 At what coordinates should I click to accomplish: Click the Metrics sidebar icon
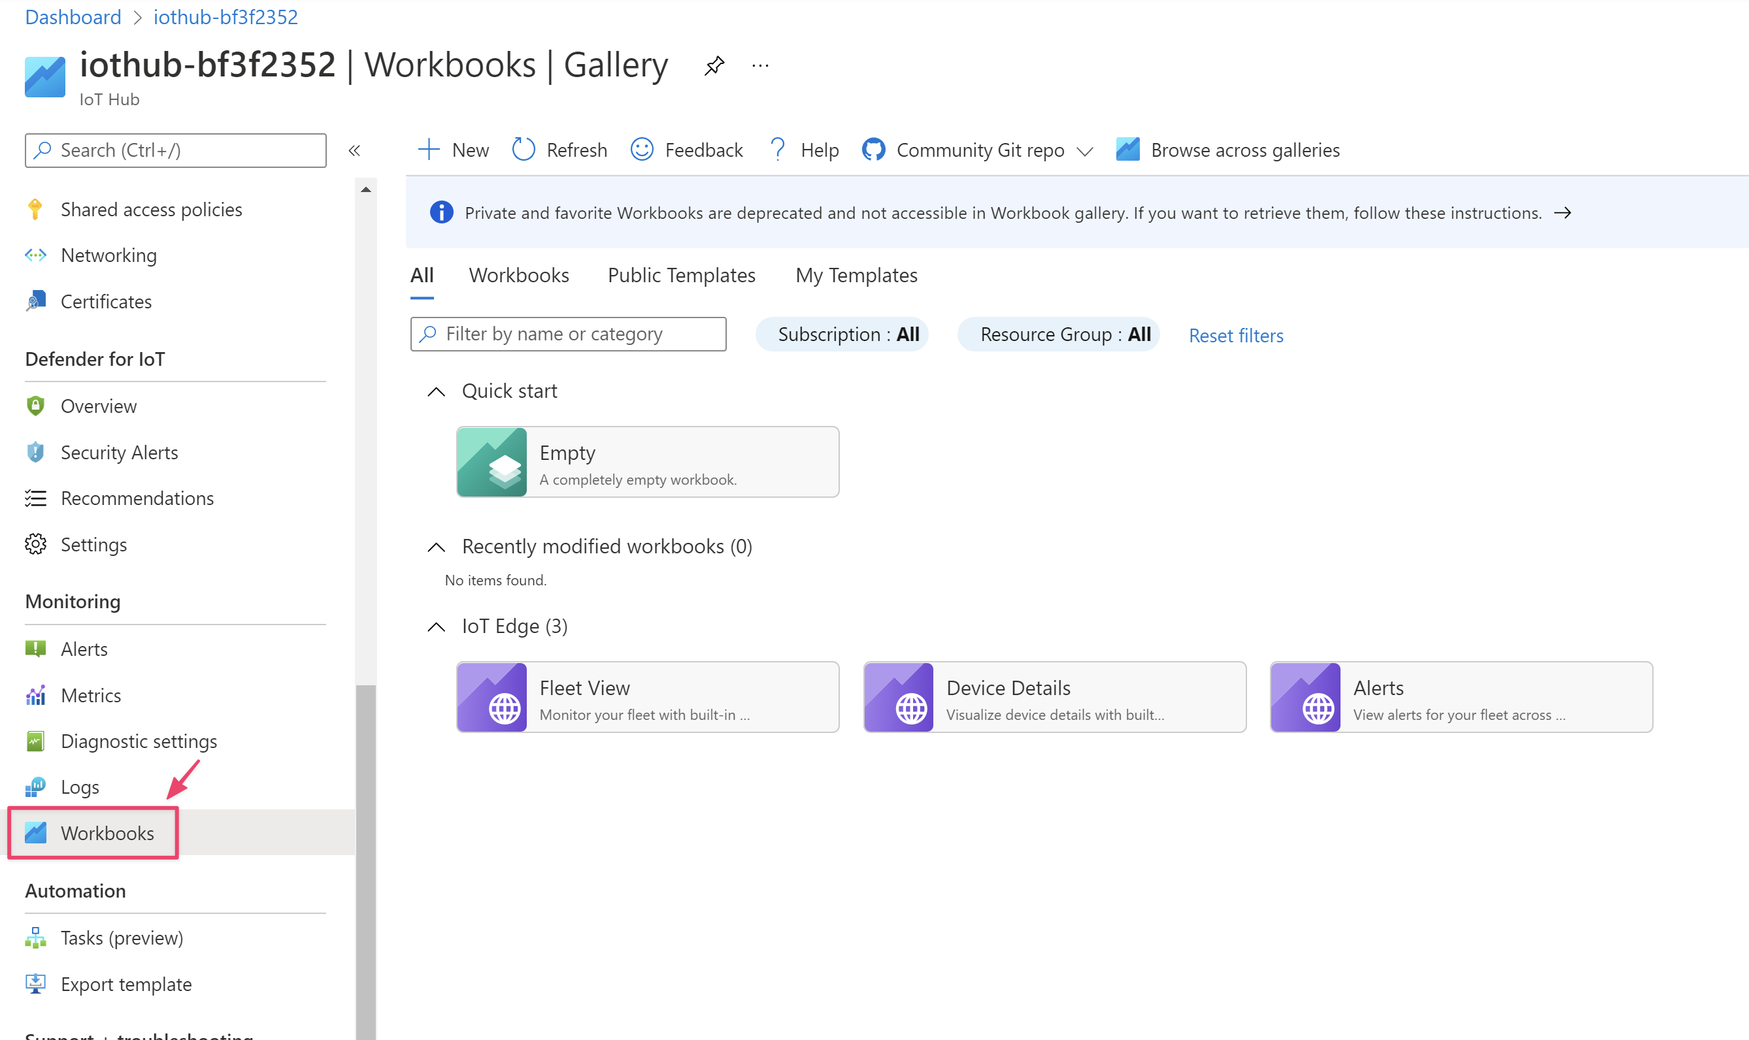35,694
